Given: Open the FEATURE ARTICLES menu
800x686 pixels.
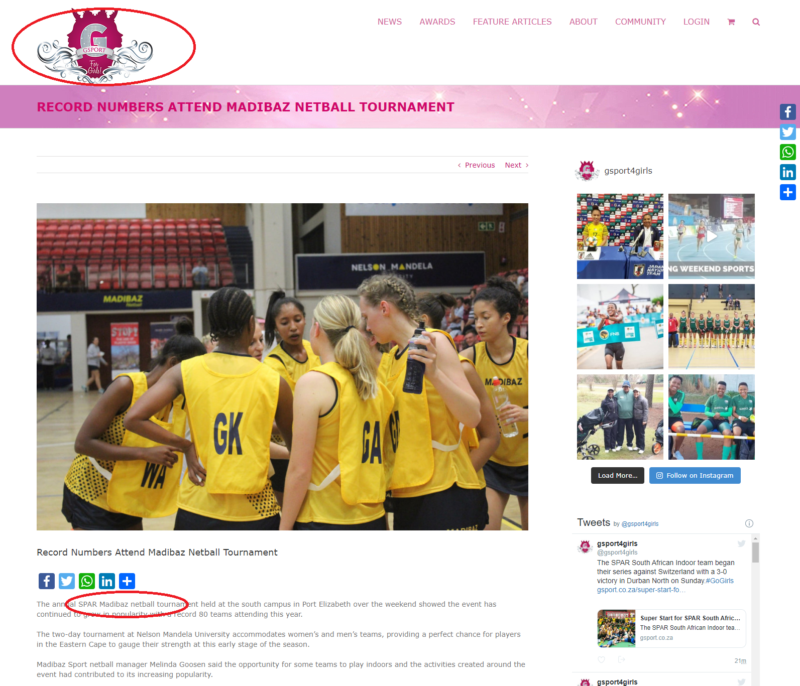Looking at the screenshot, I should click(512, 22).
